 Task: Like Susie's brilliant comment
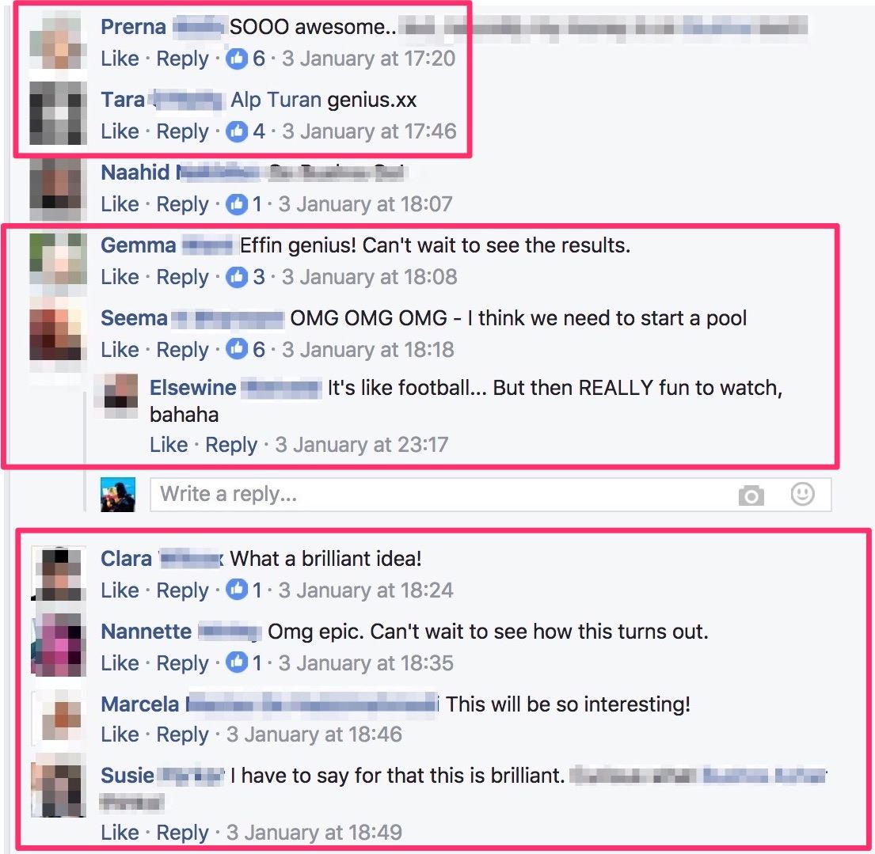[120, 833]
